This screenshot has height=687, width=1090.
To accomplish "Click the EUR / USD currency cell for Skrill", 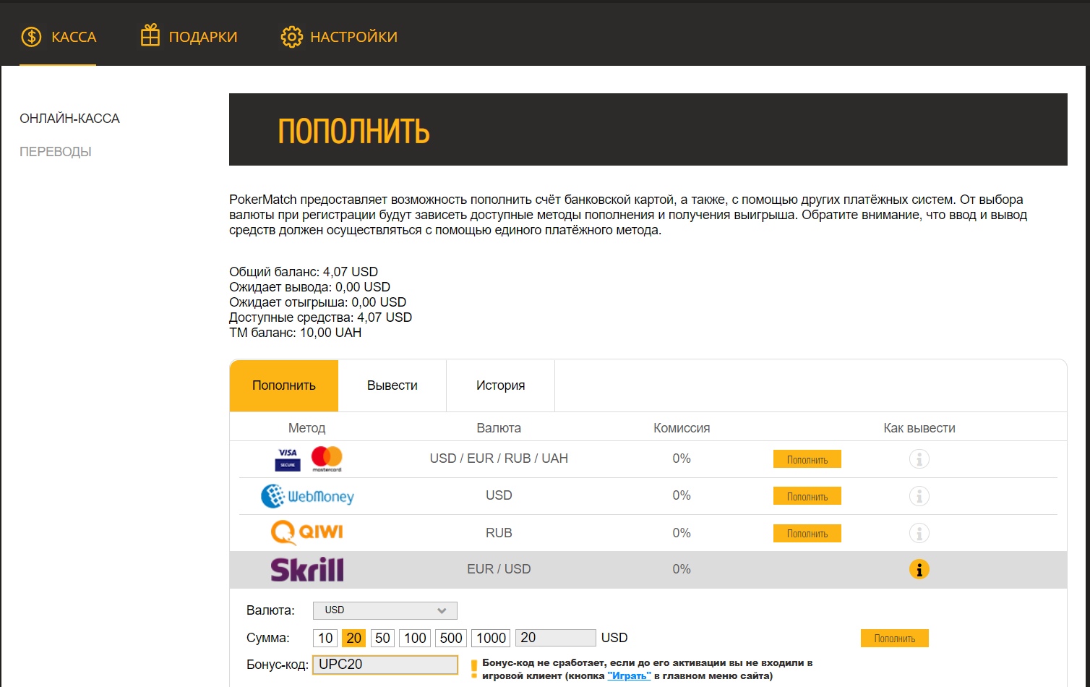I will point(499,569).
